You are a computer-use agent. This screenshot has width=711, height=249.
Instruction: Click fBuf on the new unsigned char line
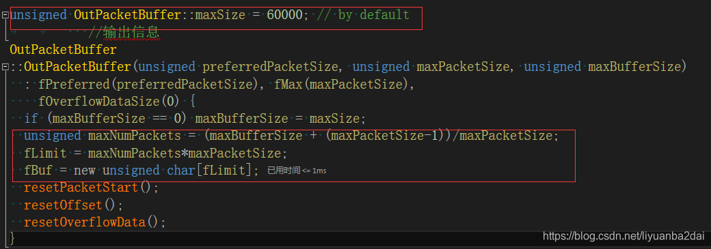click(38, 171)
